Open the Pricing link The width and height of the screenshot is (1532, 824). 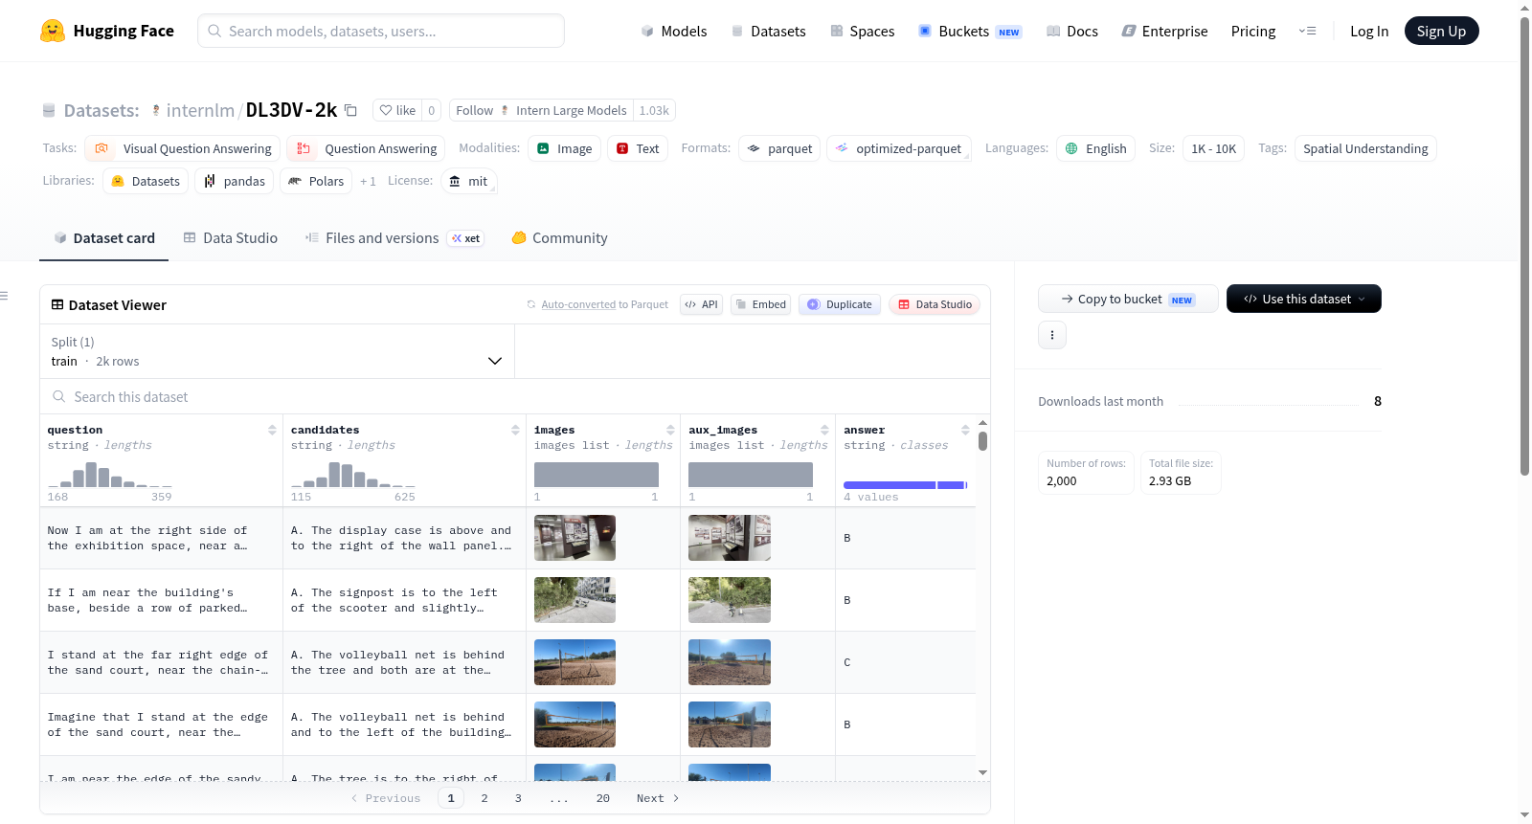(x=1253, y=32)
